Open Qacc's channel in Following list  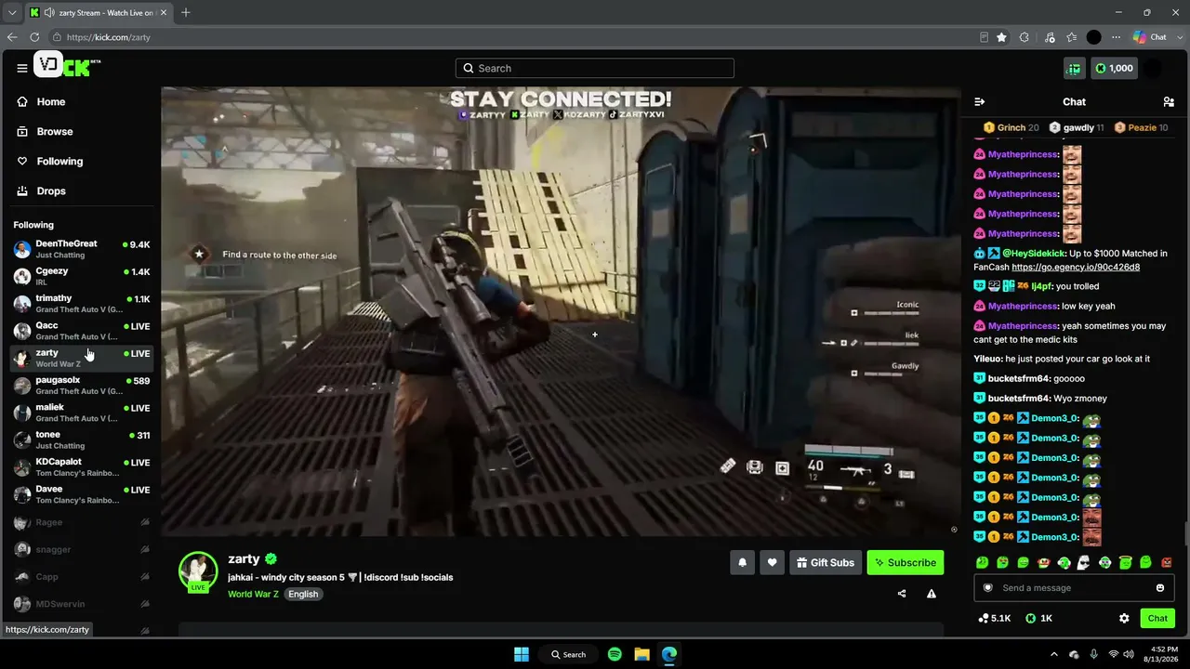(82, 331)
